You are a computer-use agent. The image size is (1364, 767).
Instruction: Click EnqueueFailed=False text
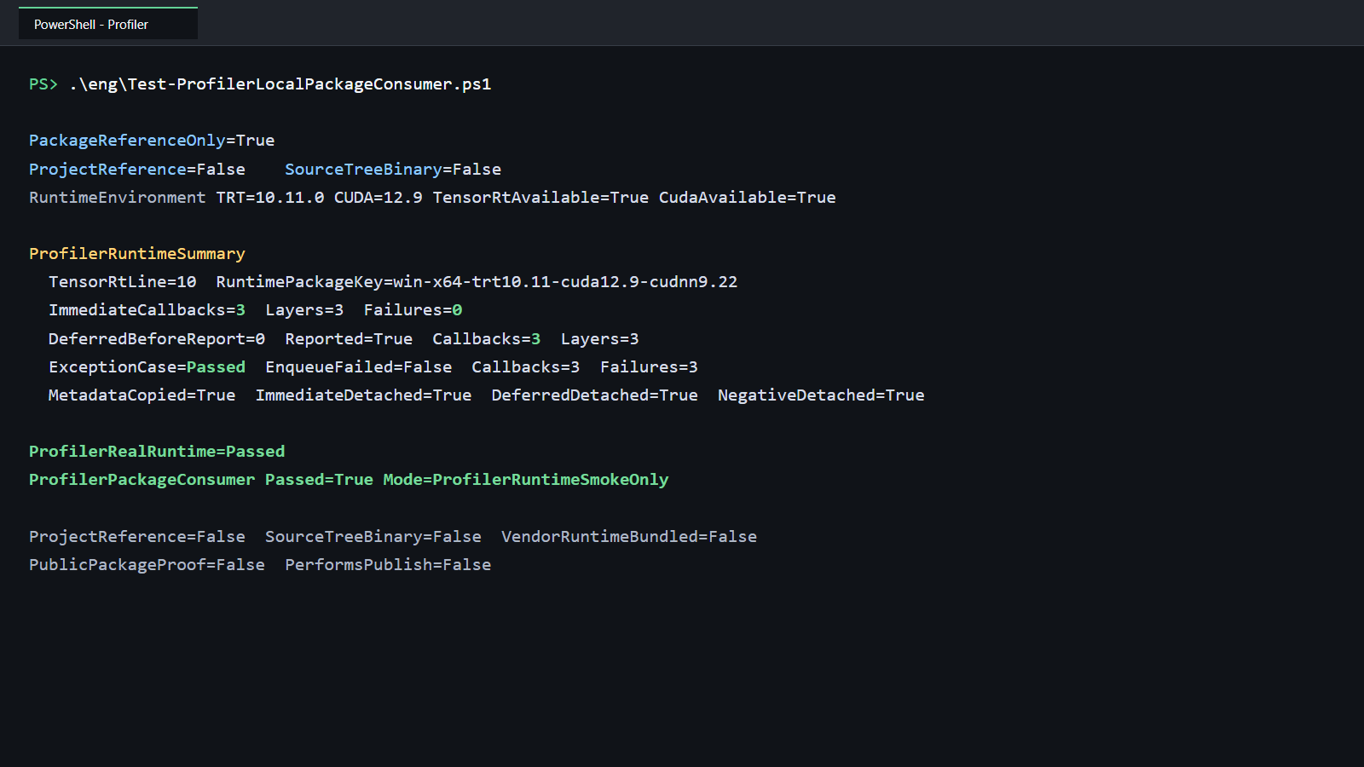click(x=359, y=367)
